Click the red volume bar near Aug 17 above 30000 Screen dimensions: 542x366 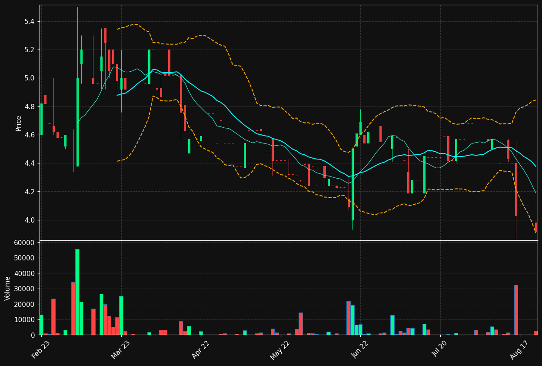click(516, 309)
